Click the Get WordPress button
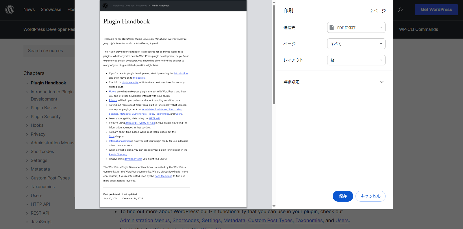Screen dimensions: 463x229 click(x=436, y=10)
